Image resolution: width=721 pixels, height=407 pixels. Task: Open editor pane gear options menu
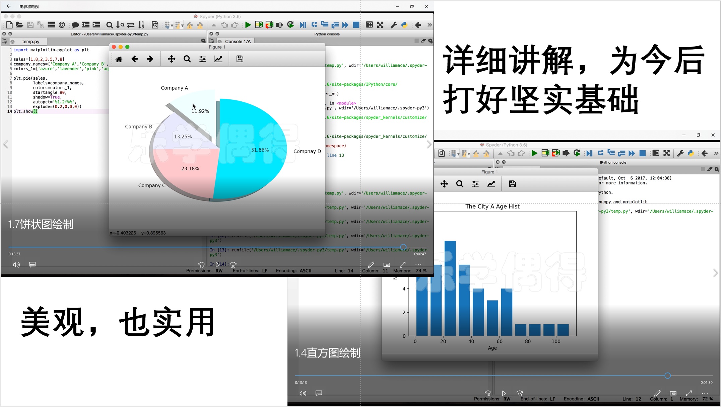click(x=203, y=41)
